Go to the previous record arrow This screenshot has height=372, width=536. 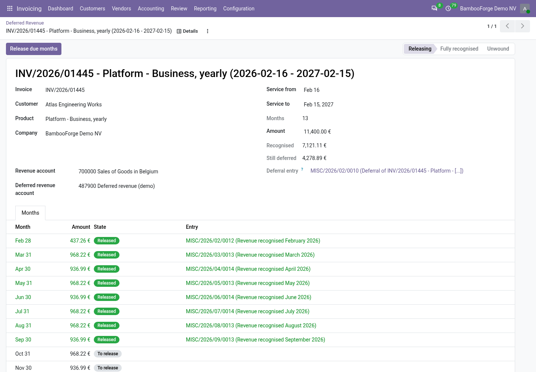[x=507, y=26]
